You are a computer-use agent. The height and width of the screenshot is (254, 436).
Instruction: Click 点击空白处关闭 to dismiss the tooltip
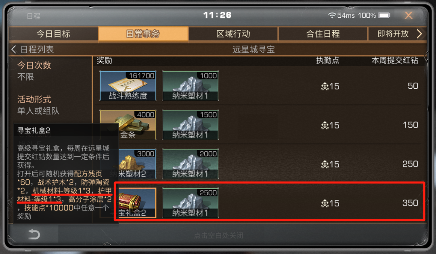coord(218,236)
